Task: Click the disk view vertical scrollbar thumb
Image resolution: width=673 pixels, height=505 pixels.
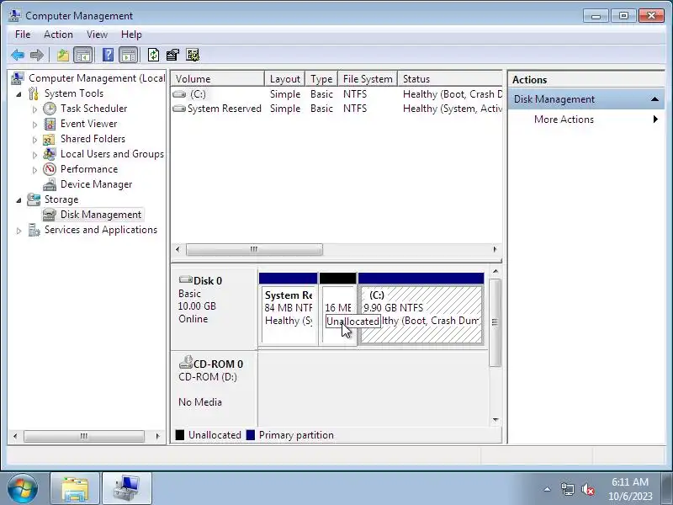Action: [495, 322]
